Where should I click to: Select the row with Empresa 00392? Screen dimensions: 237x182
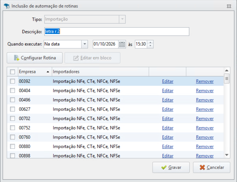pyautogui.click(x=115, y=81)
